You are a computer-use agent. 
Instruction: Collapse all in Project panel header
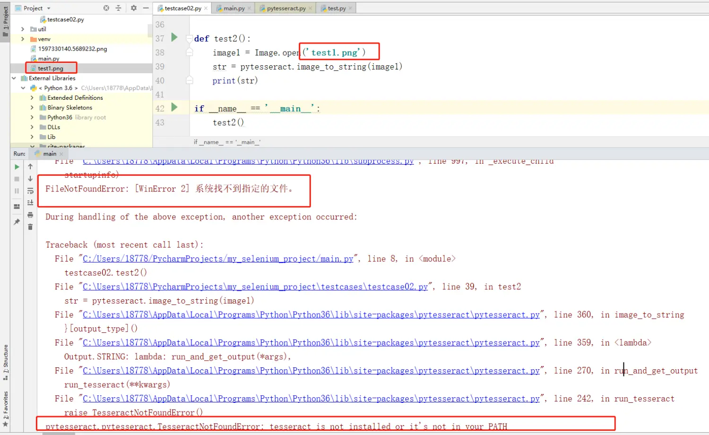tap(119, 8)
